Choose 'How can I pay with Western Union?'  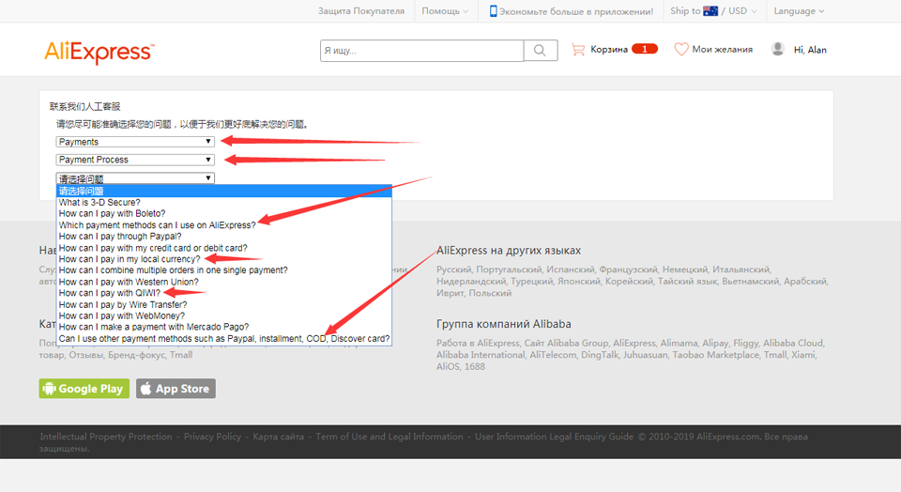click(x=224, y=282)
